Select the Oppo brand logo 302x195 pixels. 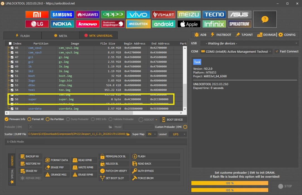coord(113,14)
